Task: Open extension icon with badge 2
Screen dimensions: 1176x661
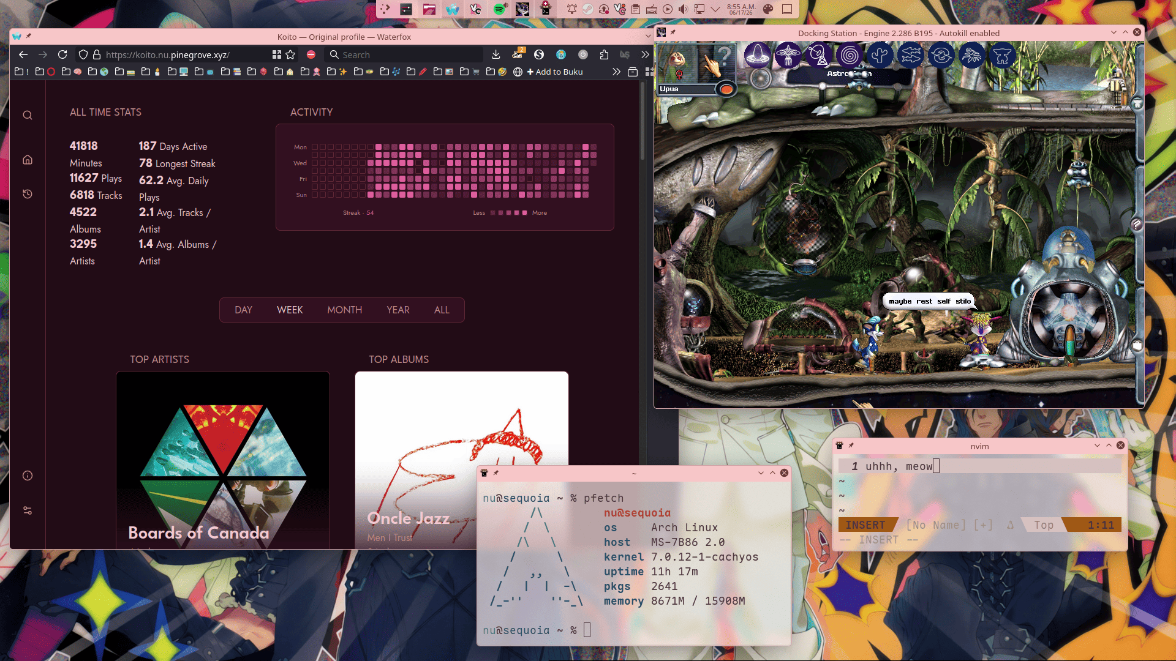Action: [518, 54]
